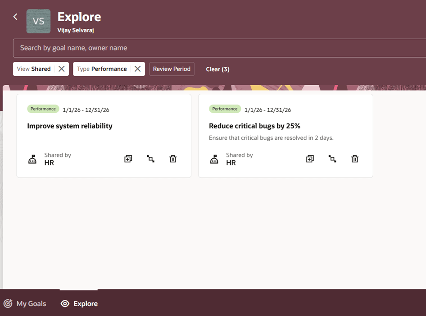
Task: Click the Explore page heading
Action: [x=79, y=17]
